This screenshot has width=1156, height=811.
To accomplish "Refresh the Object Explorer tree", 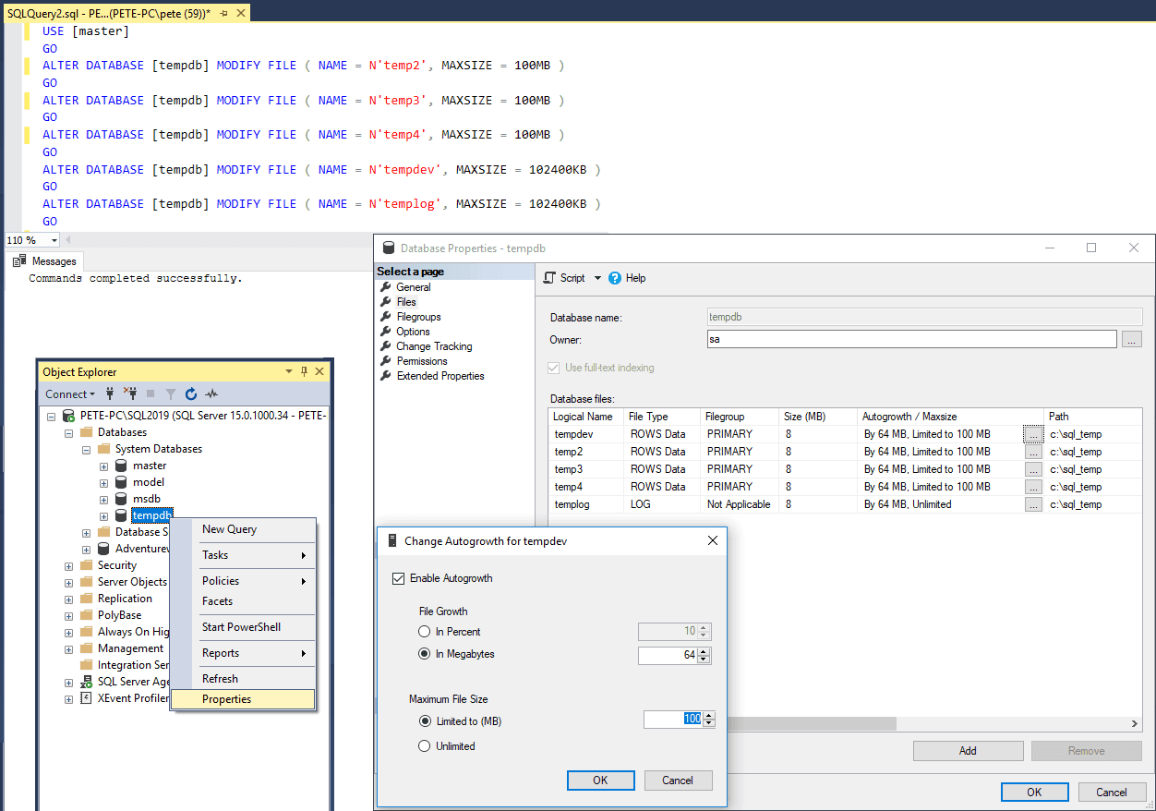I will coord(190,393).
